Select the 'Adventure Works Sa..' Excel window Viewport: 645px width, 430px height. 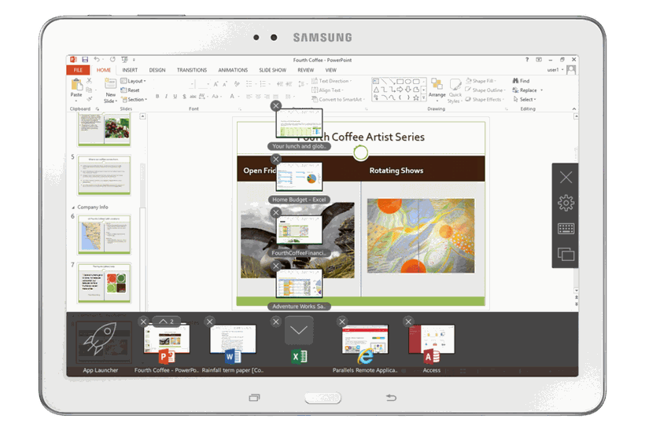(299, 283)
